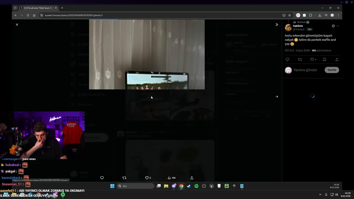Go back in Chrome

coord(16,15)
